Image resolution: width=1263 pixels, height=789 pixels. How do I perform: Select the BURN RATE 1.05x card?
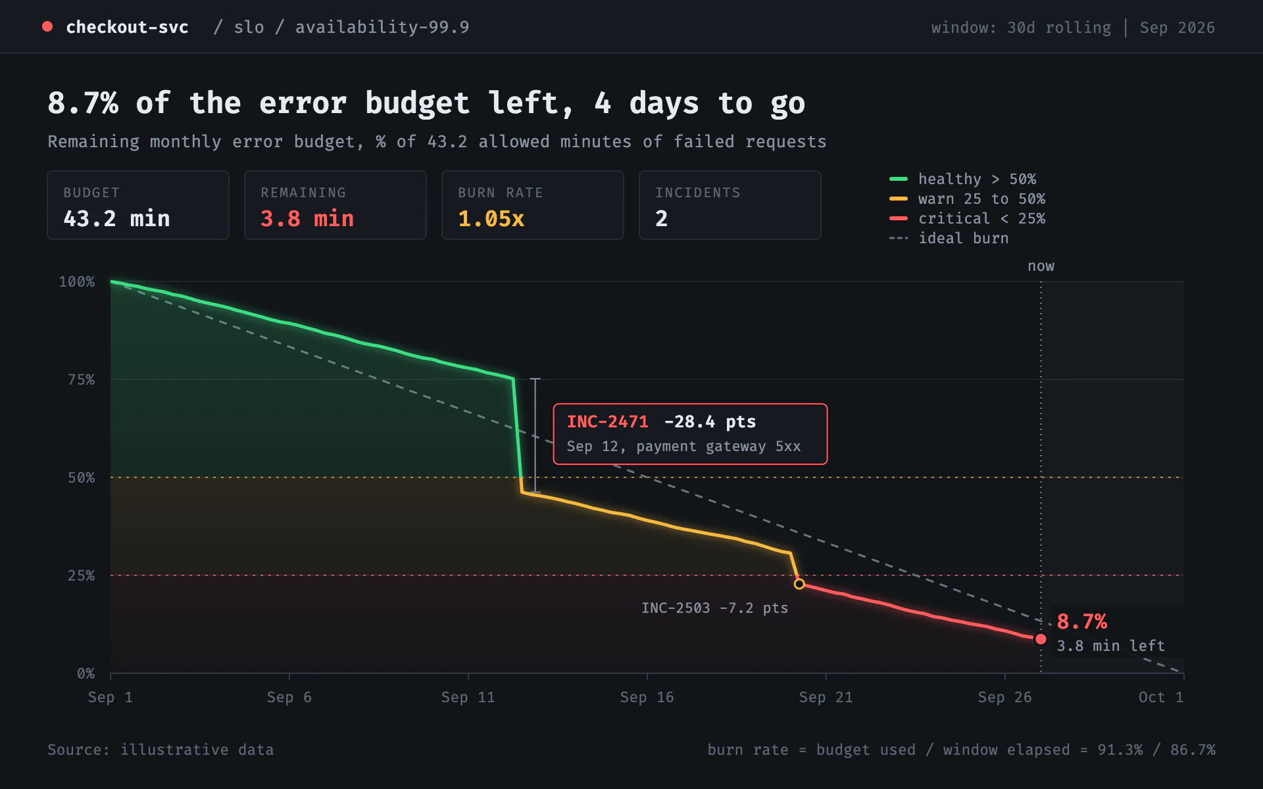tap(533, 205)
